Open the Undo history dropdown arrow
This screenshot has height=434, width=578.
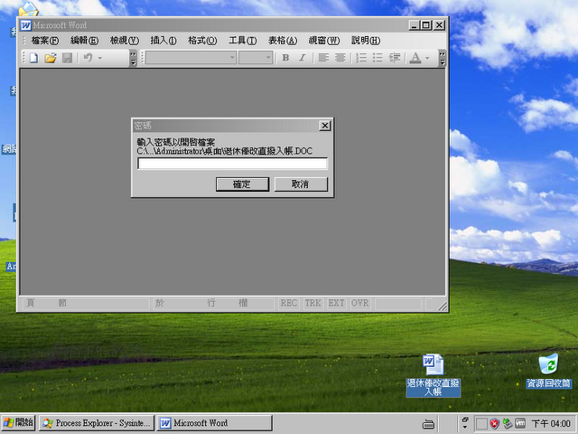(100, 58)
